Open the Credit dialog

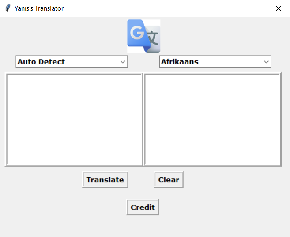coord(143,207)
